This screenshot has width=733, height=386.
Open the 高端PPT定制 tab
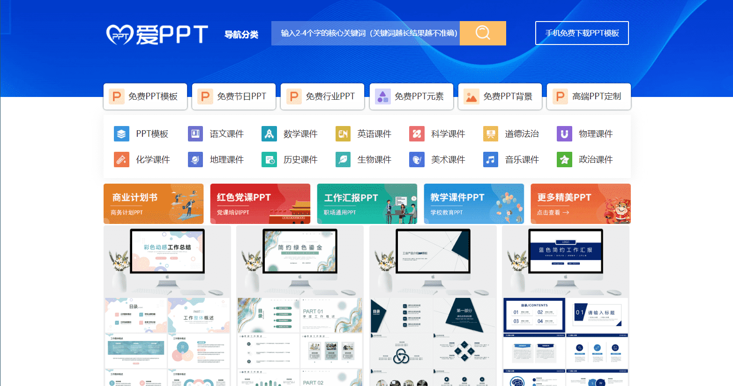(x=589, y=96)
